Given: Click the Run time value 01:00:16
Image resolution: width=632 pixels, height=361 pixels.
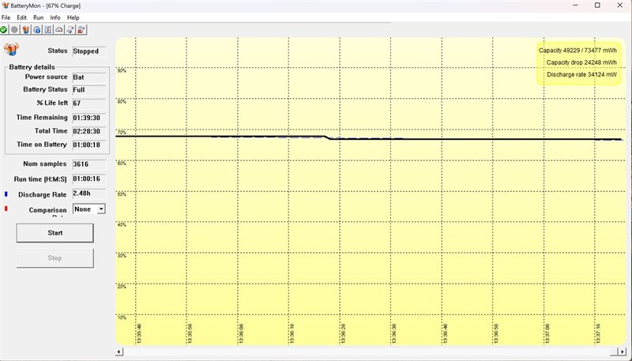Looking at the screenshot, I should tap(89, 179).
